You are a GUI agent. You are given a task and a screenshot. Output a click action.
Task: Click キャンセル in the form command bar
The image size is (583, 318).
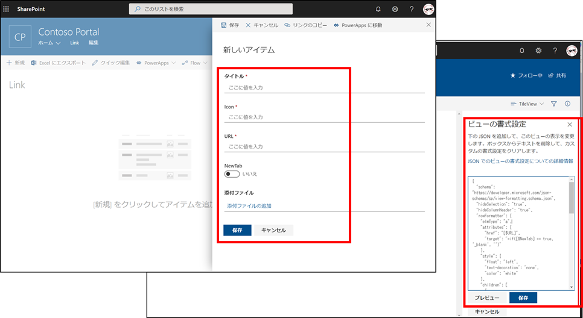(x=262, y=25)
